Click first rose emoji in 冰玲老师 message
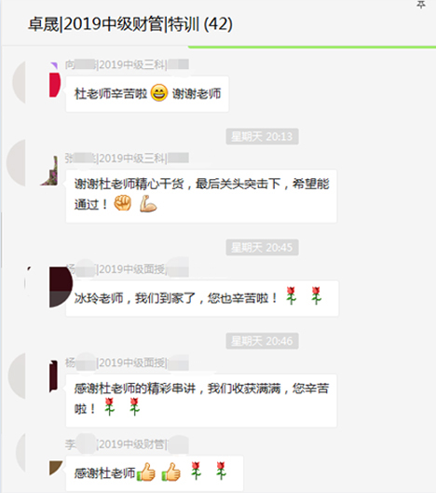Image resolution: width=436 pixels, height=493 pixels. (291, 295)
